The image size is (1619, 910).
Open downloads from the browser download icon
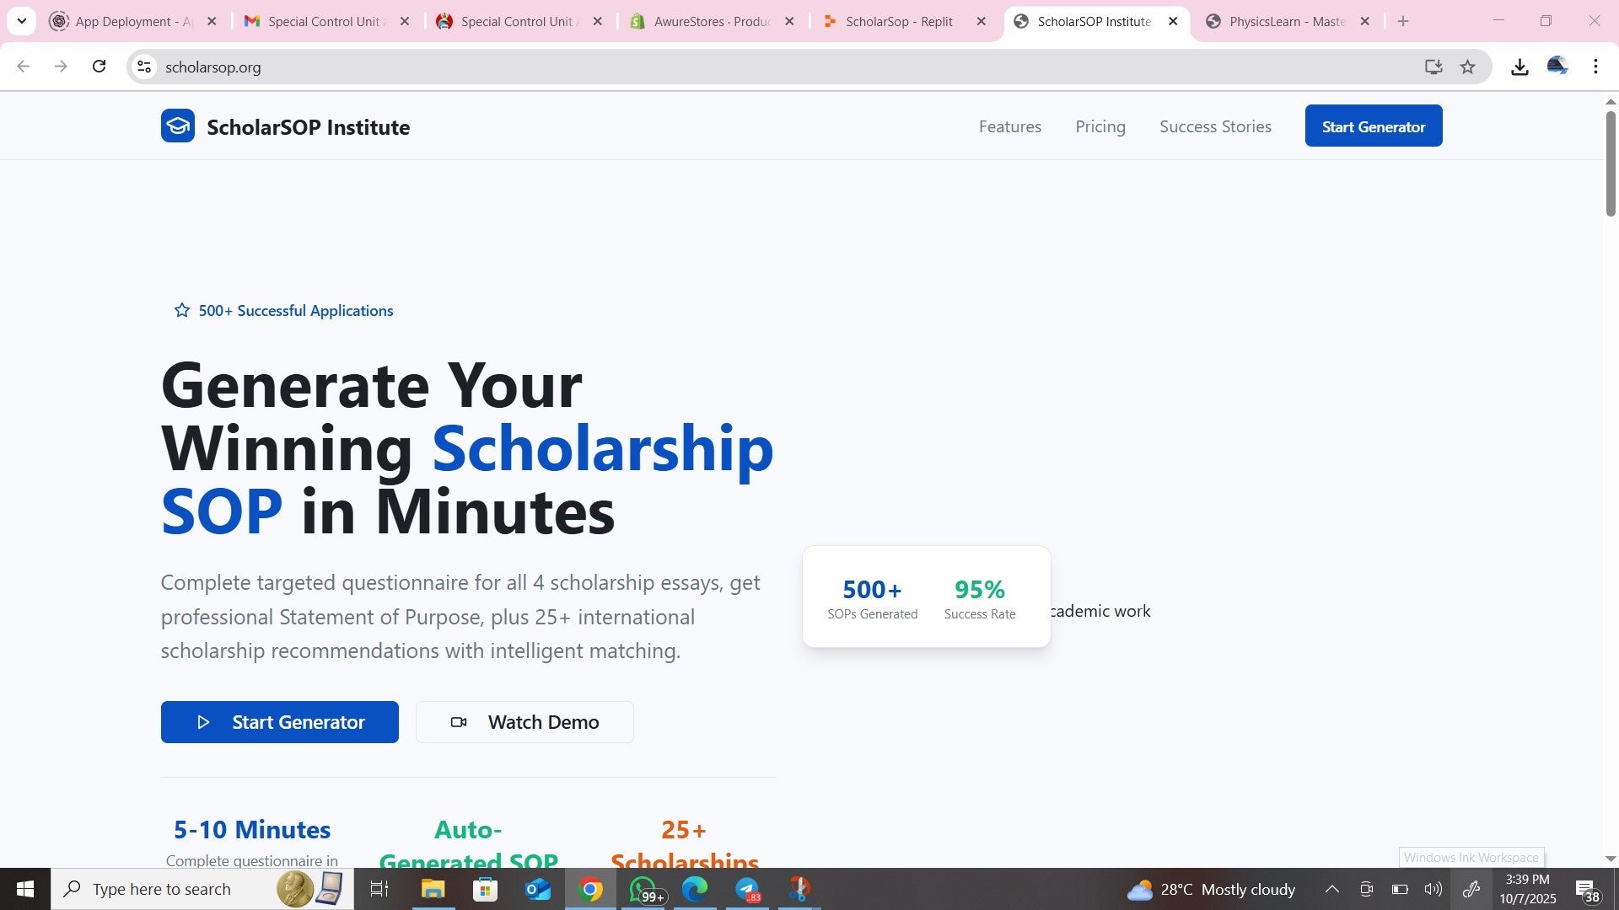point(1519,67)
